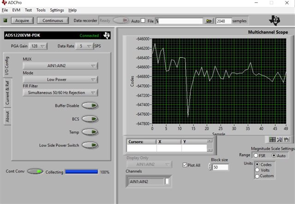This screenshot has height=204, width=295.
Task: Select the graph zoom magnifier tool
Action: tap(279, 140)
